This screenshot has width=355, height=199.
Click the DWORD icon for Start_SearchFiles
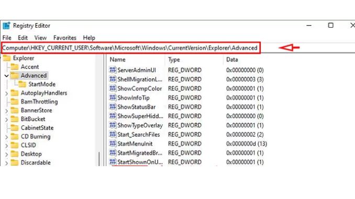click(113, 134)
